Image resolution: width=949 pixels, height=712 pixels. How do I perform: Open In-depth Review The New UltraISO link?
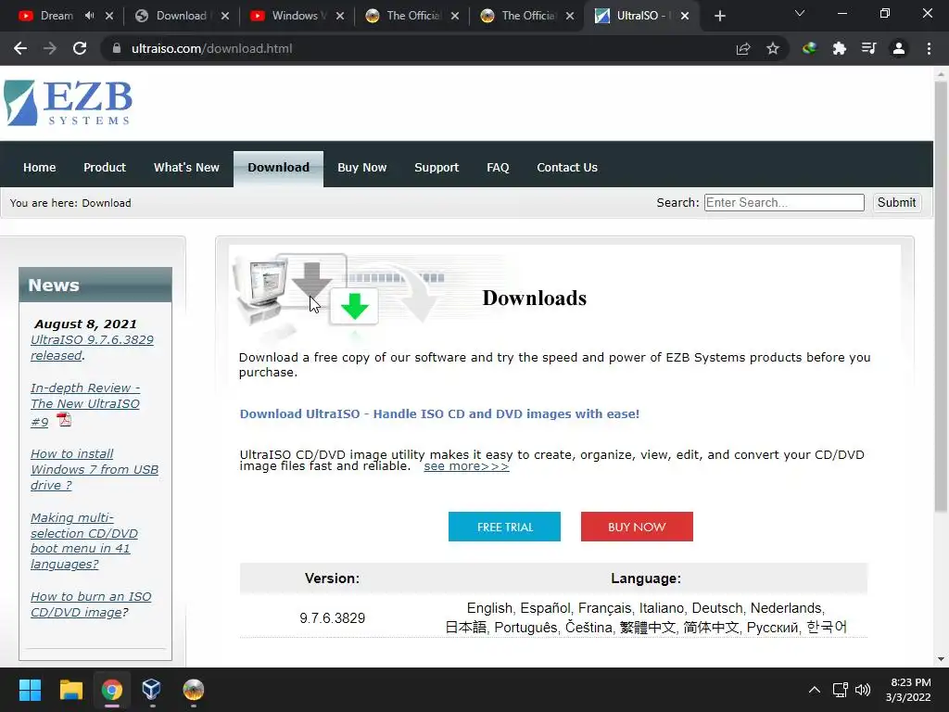point(85,404)
